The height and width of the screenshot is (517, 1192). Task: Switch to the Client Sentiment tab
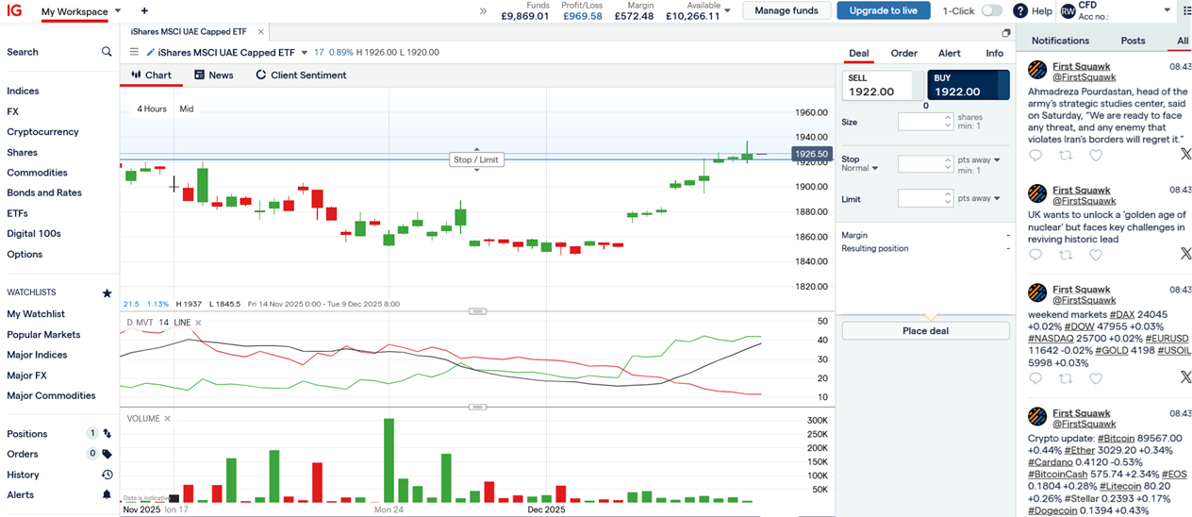[301, 75]
